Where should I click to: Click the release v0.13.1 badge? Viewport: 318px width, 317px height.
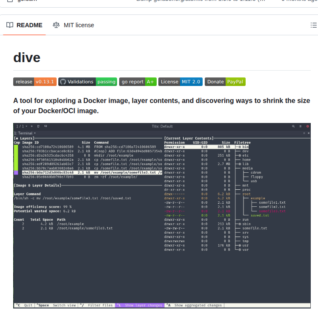pos(35,82)
